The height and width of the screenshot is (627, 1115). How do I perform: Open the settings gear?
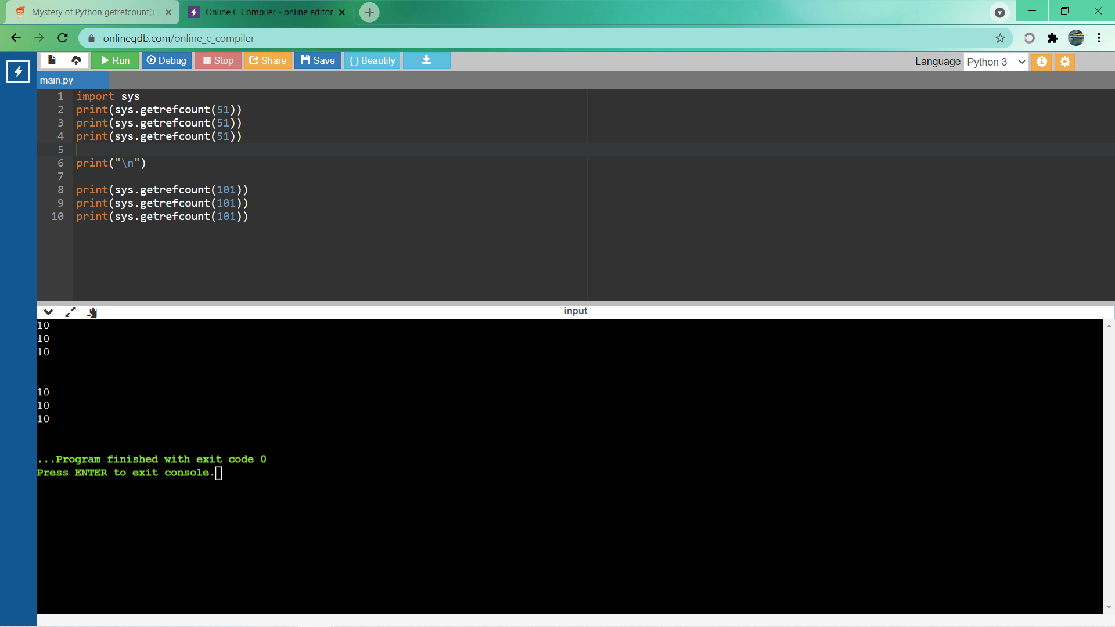(1064, 62)
